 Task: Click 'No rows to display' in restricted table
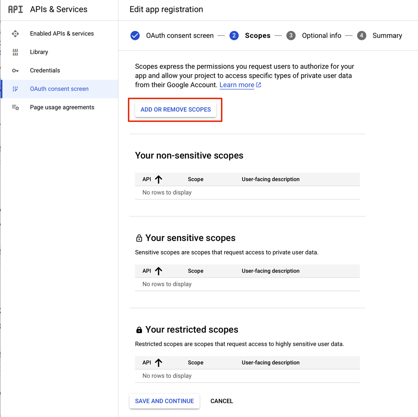tap(167, 376)
